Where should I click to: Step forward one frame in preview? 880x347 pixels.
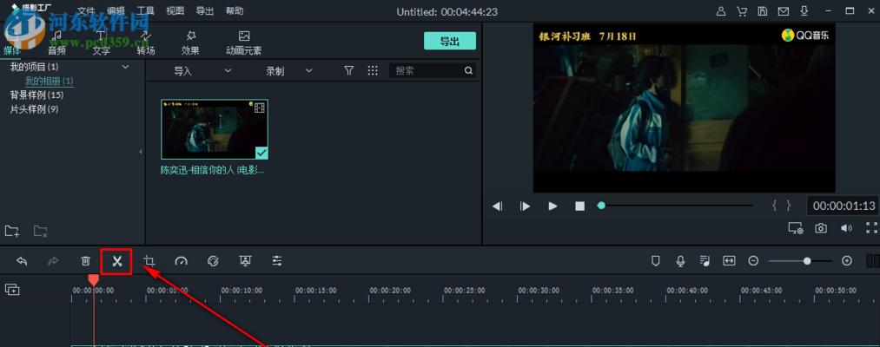point(526,206)
